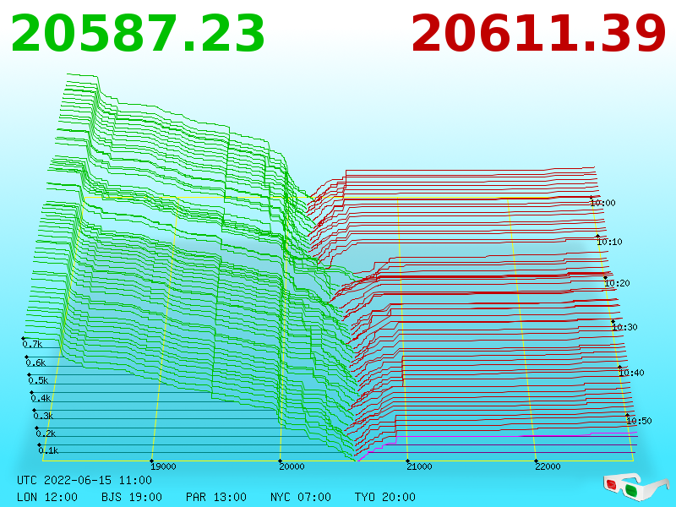Click the 22000 price axis label
Viewport: 676px width, 507px height.
[x=548, y=466]
